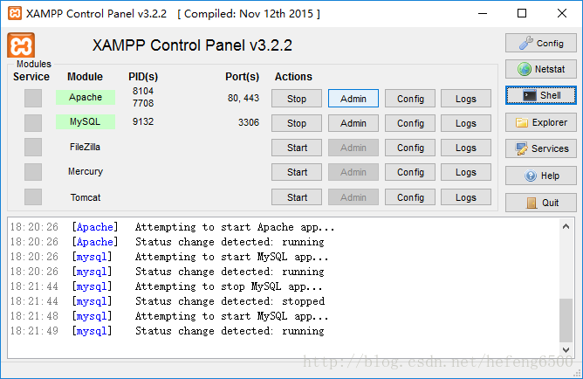
Task: Start the Tomcat module
Action: [297, 197]
